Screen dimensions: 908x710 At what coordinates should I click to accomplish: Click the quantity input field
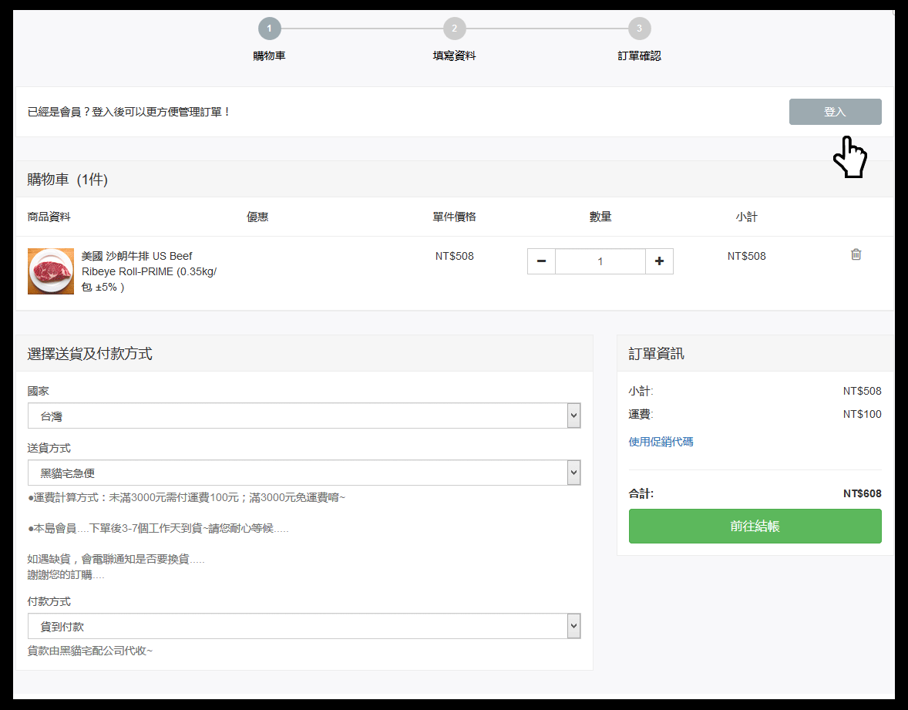[600, 261]
